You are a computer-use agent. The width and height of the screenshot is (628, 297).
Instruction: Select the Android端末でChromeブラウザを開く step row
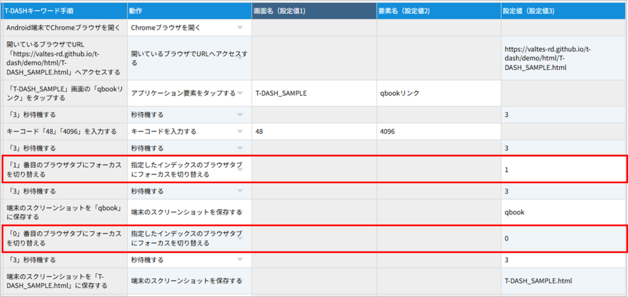64,28
